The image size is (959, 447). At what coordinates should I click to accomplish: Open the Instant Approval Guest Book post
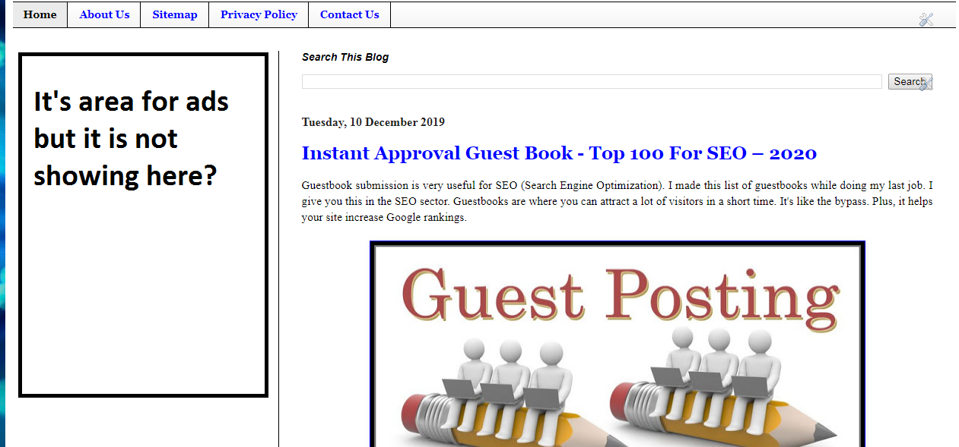click(x=559, y=153)
